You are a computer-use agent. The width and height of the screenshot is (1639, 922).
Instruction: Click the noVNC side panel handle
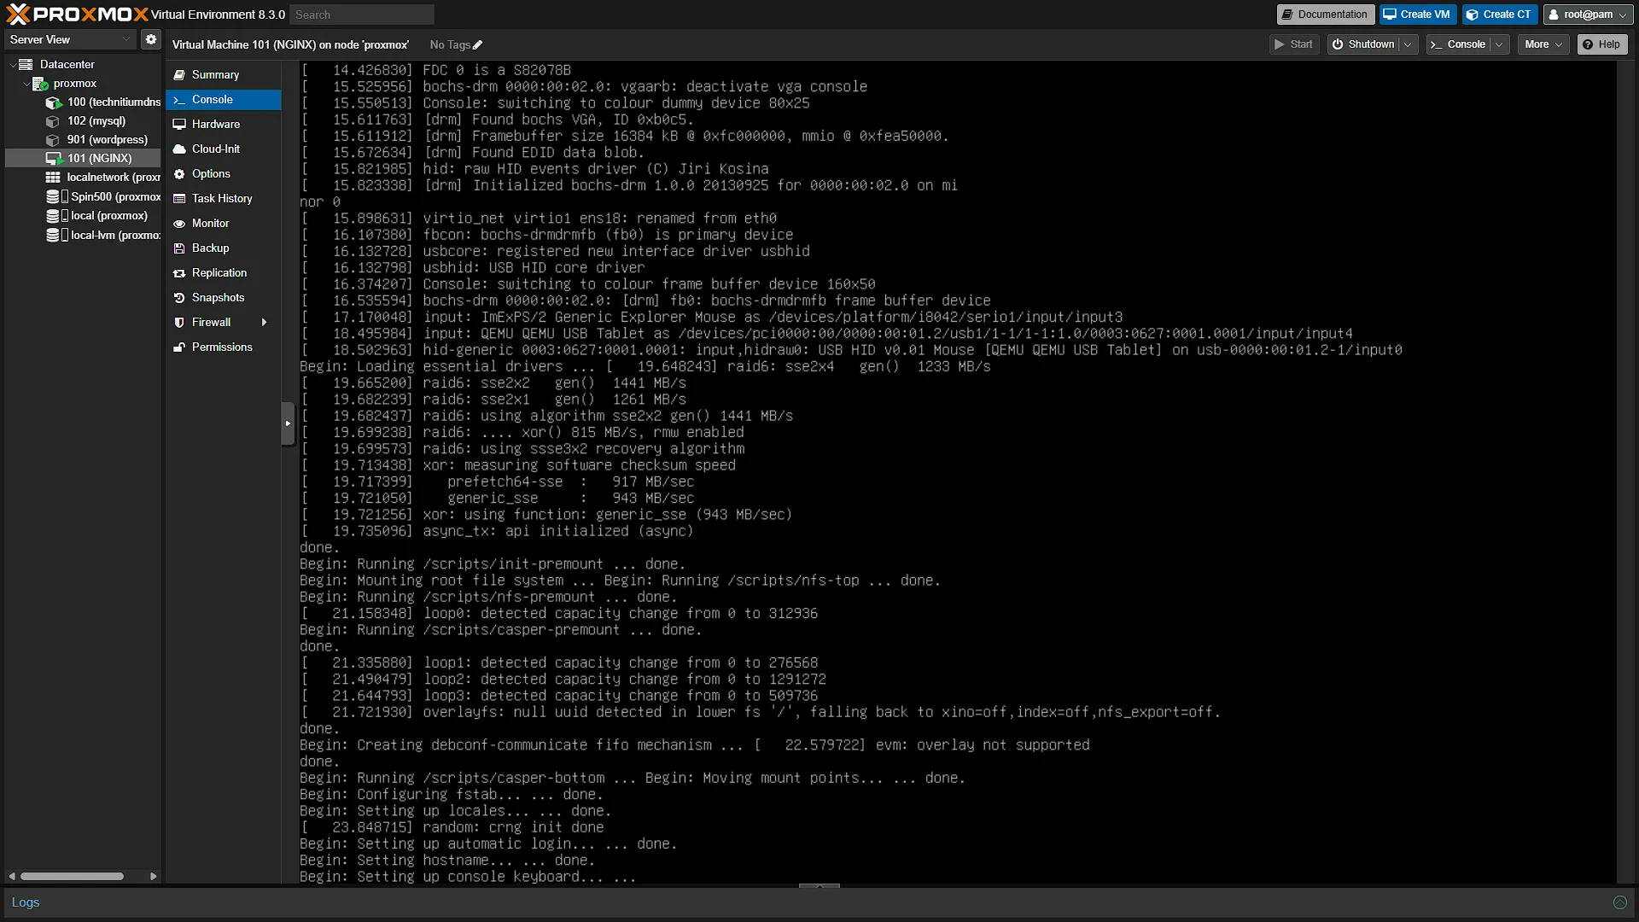point(288,423)
